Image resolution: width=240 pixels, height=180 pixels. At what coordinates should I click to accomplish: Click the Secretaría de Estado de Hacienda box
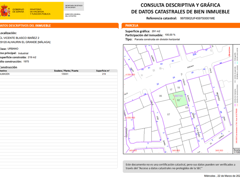pos(74,6)
